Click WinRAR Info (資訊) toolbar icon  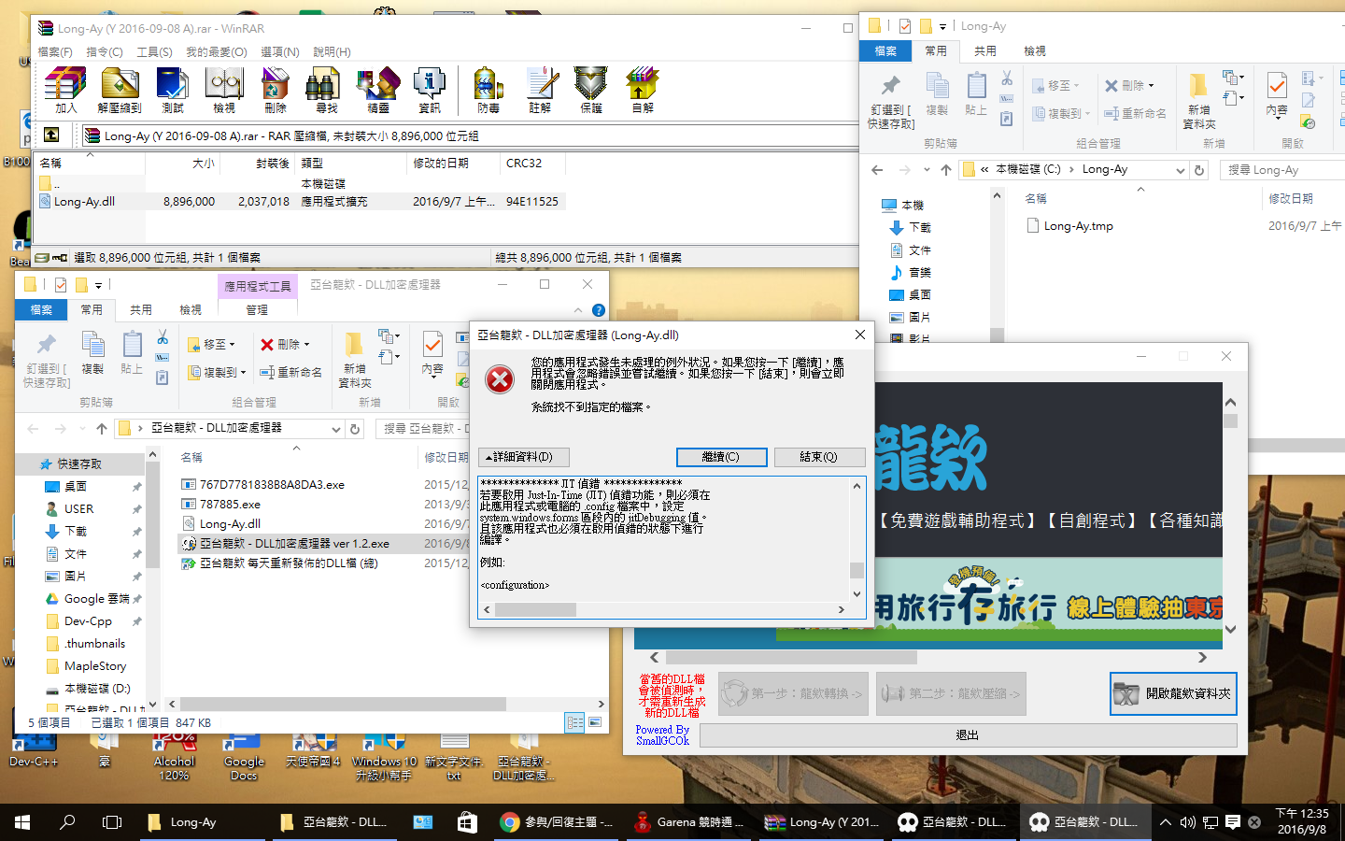coord(430,91)
